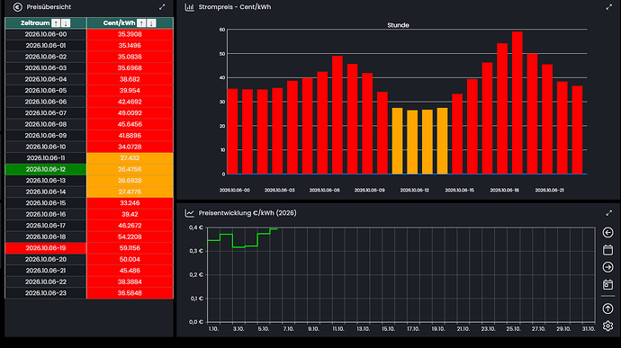Screen dimensions: 621x348
Task: Click the line chart icon next to Preisentwicklung
Action: pyautogui.click(x=190, y=213)
